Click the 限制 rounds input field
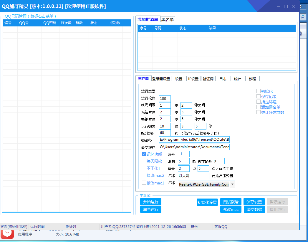The height and width of the screenshot is (242, 308). click(184, 161)
